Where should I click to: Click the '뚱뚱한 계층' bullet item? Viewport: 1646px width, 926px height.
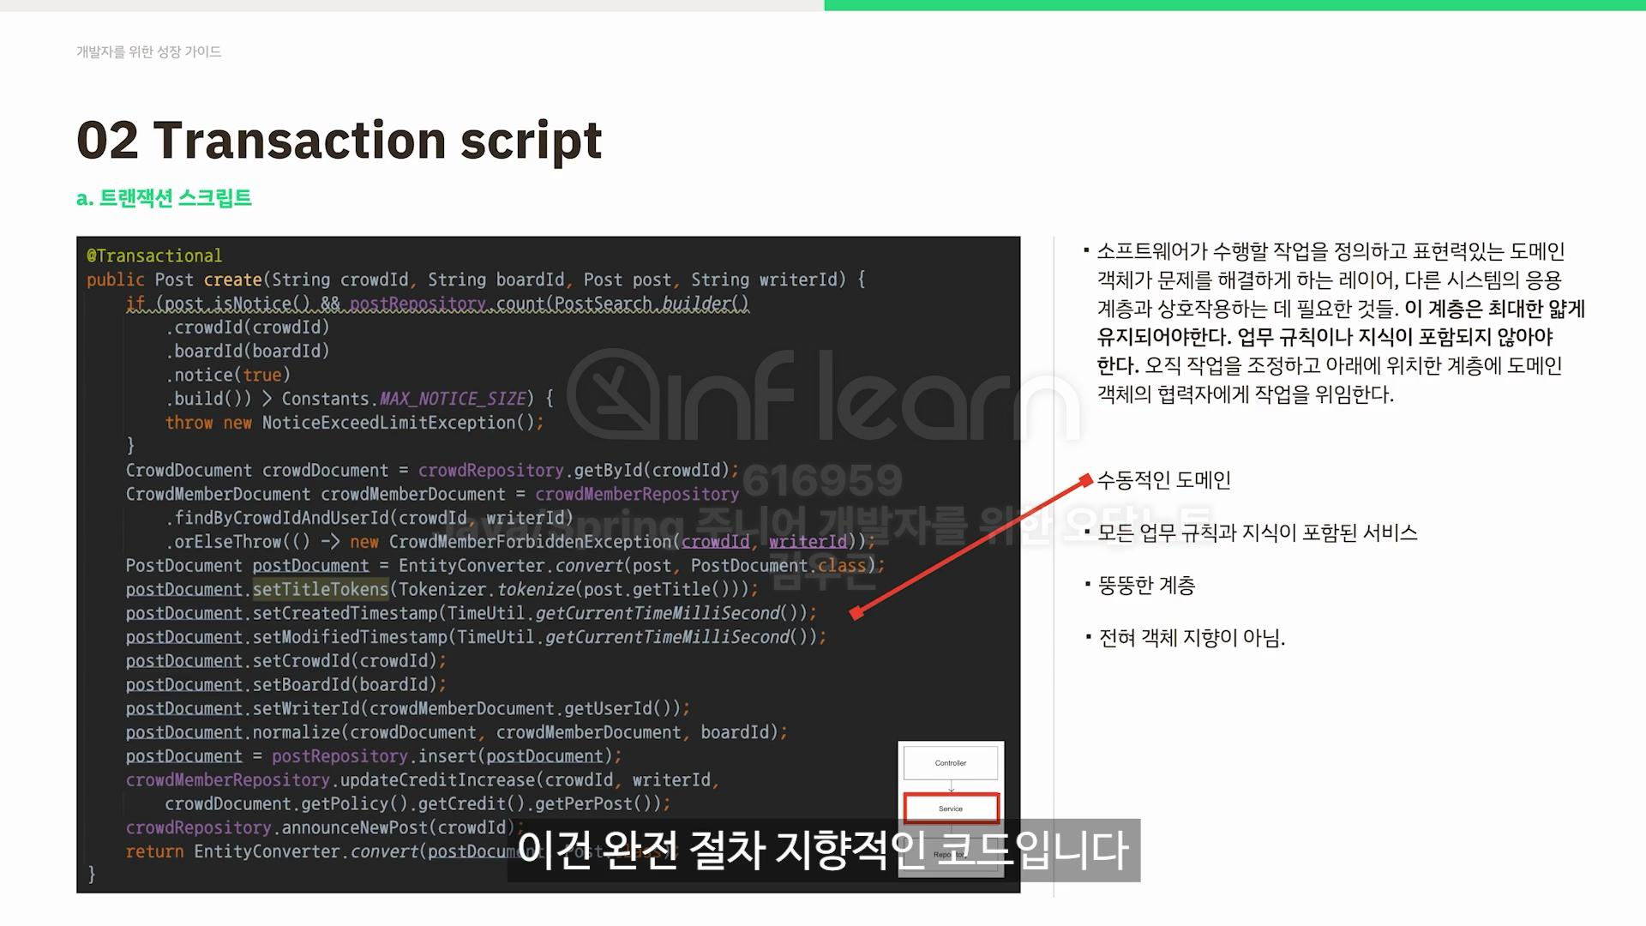pyautogui.click(x=1146, y=586)
